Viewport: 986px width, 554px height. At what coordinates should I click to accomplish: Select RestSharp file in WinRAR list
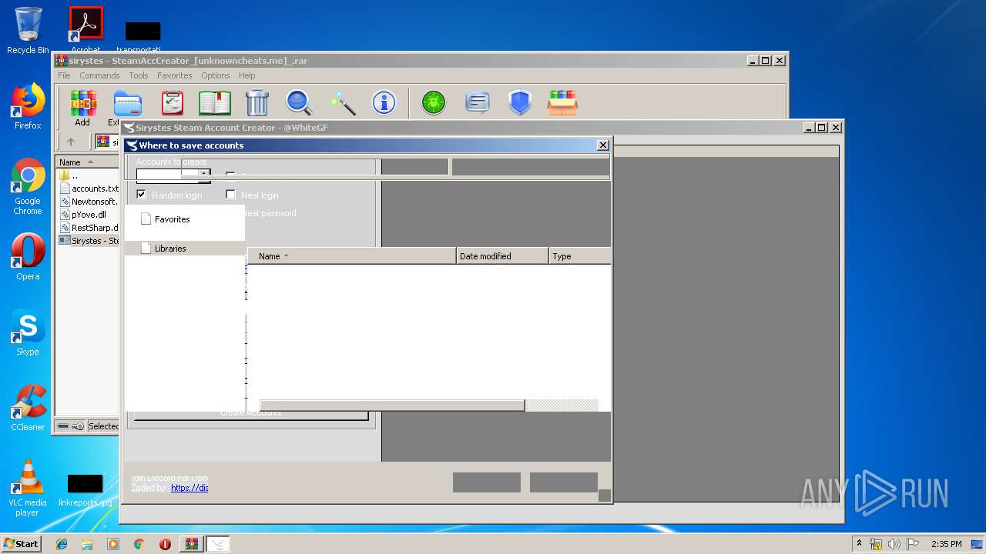89,228
